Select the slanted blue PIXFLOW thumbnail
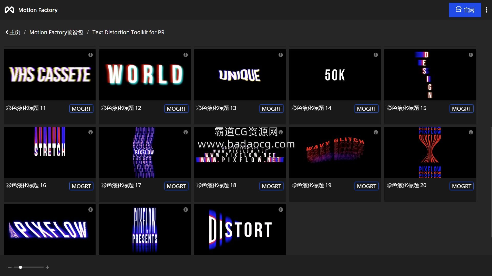Image resolution: width=492 pixels, height=276 pixels. click(50, 229)
